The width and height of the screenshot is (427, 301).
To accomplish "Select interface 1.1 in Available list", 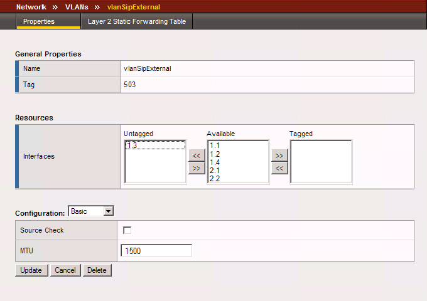I will (215, 145).
